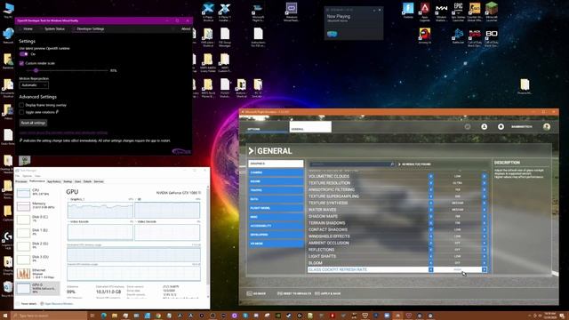Click right arrow for Glass Cockpit Refresh Rate
This screenshot has height=320, width=569.
[x=484, y=270]
